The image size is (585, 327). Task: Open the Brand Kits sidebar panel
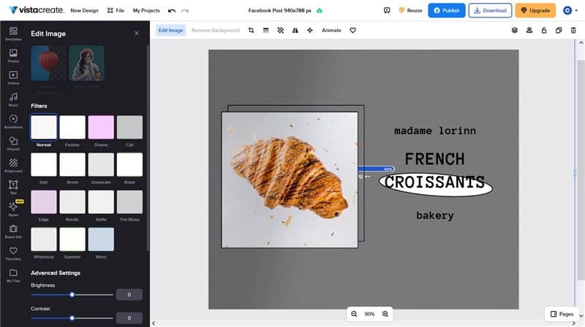point(13,231)
